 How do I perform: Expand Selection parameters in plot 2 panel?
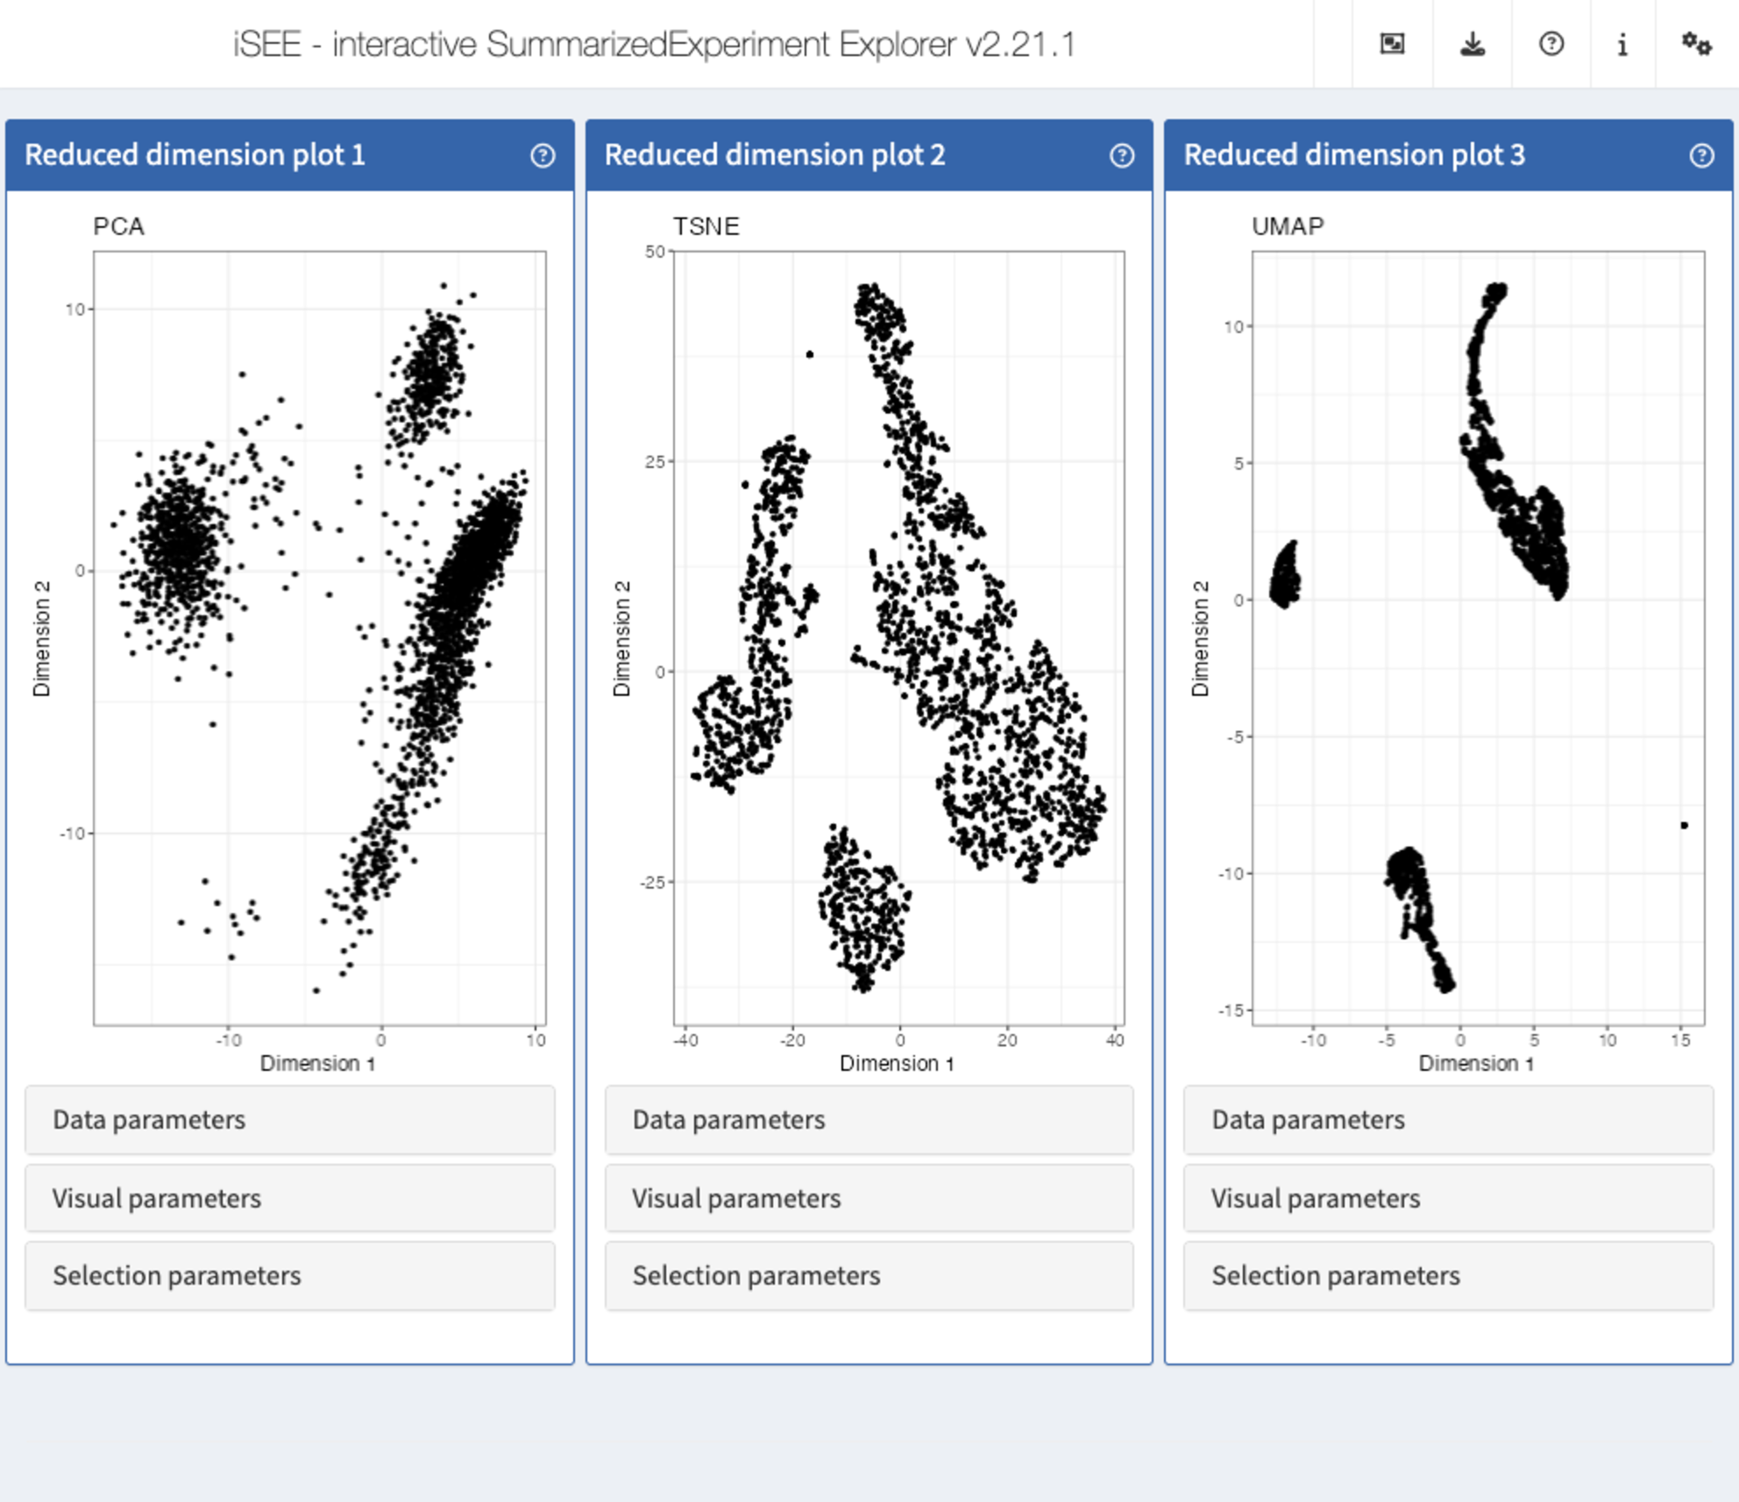click(869, 1276)
